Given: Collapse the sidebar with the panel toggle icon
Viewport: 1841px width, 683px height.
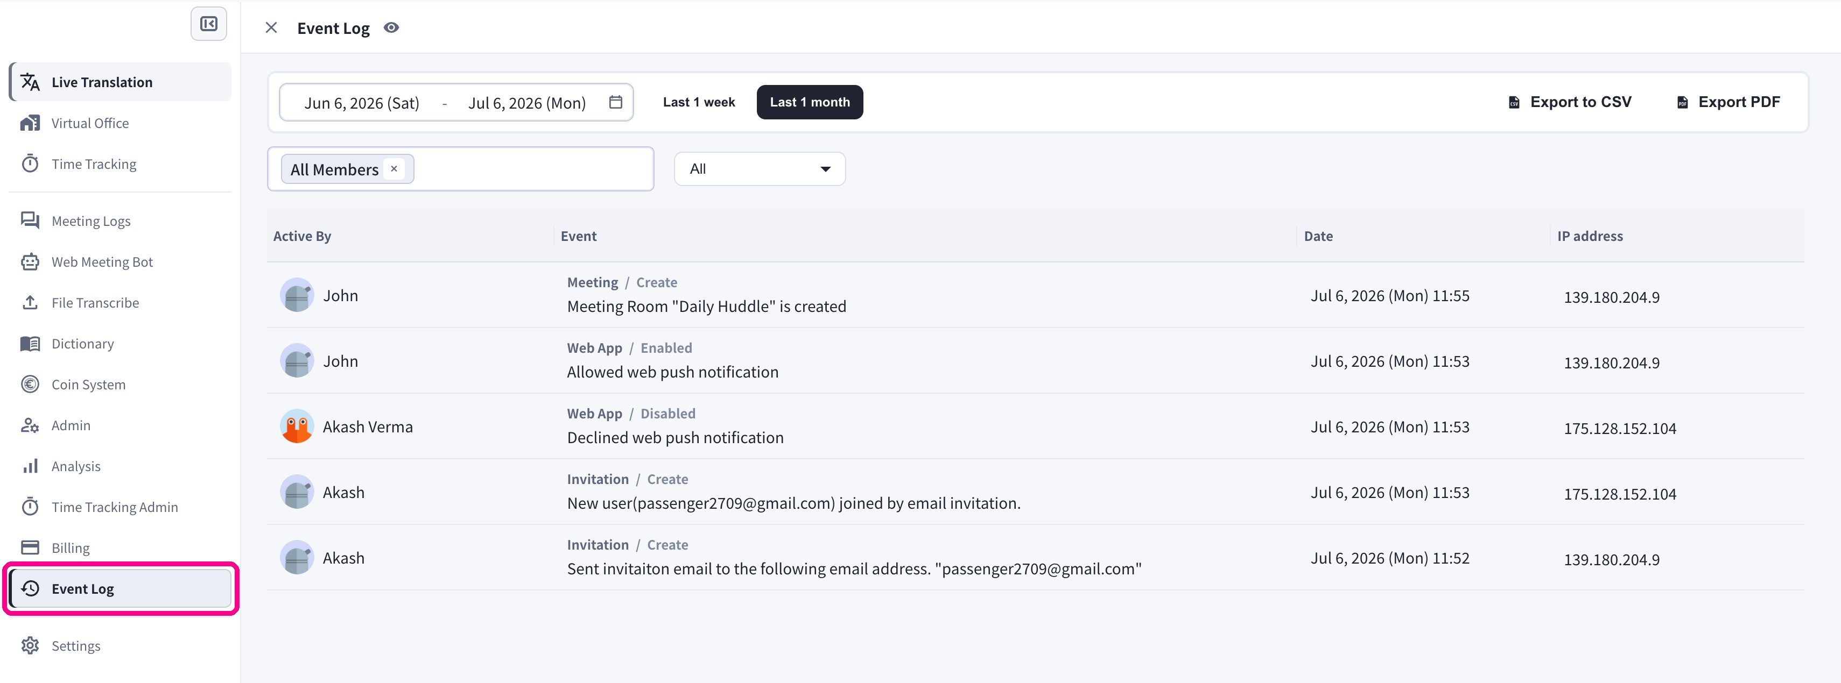Looking at the screenshot, I should [x=209, y=24].
